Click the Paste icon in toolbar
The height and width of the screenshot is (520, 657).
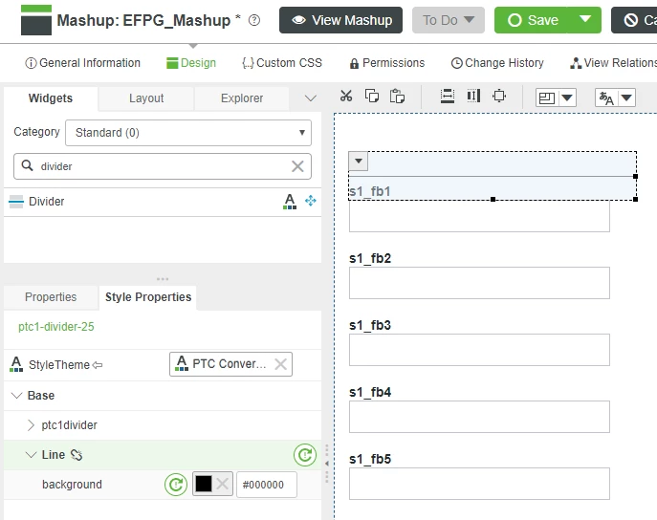pyautogui.click(x=397, y=96)
